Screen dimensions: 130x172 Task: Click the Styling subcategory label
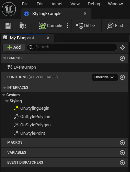coord(16,101)
